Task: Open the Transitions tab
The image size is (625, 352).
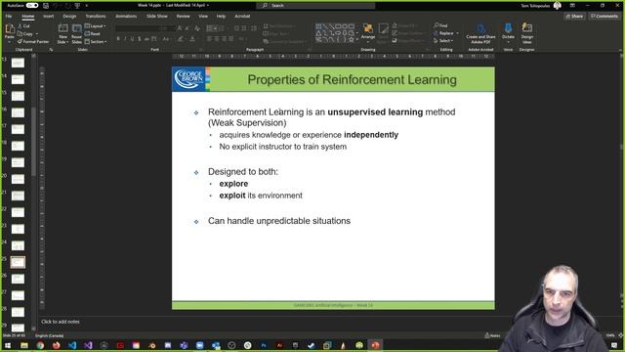Action: point(96,16)
